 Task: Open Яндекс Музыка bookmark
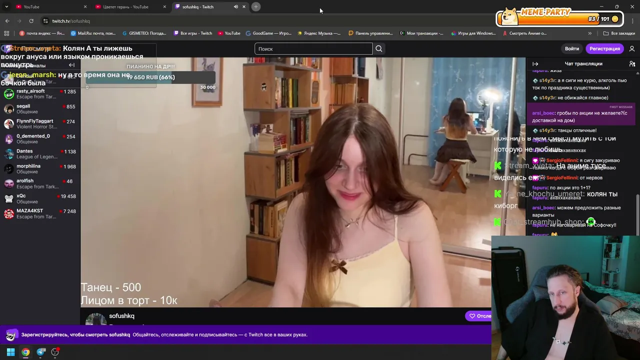[x=319, y=33]
